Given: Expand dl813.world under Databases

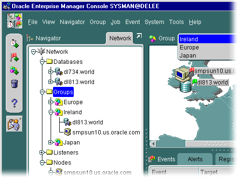Looking at the screenshot, I should 51,82.
